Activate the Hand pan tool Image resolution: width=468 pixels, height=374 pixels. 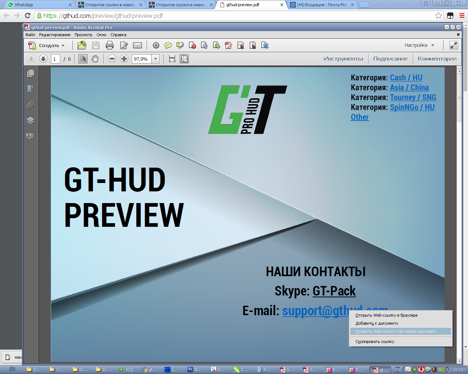pyautogui.click(x=95, y=59)
